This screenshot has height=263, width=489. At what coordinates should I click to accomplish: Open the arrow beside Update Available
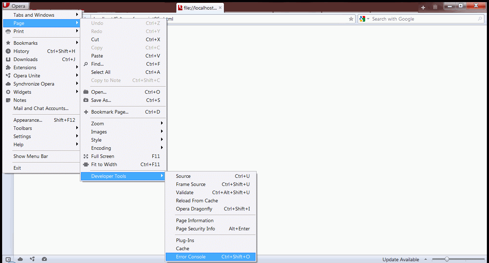(425, 259)
